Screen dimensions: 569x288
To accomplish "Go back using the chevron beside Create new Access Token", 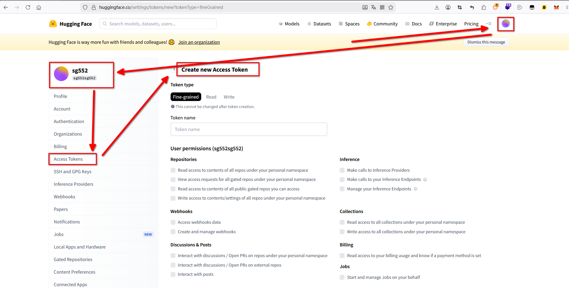I will 174,69.
